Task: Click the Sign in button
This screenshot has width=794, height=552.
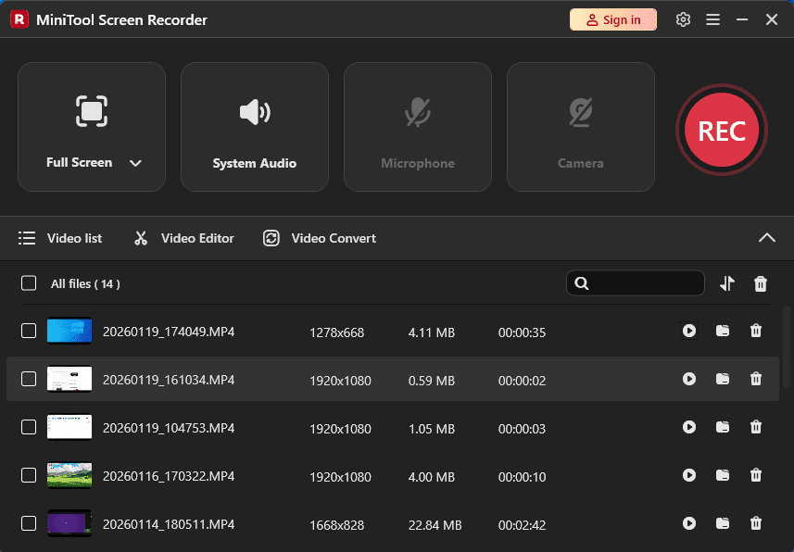Action: pyautogui.click(x=612, y=19)
